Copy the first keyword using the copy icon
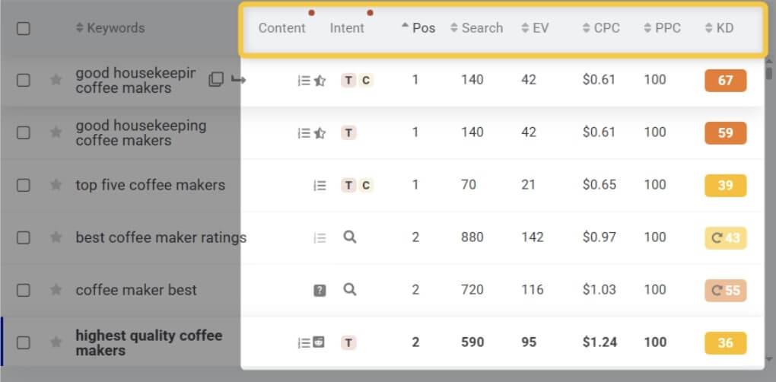Image resolution: width=776 pixels, height=382 pixels. click(216, 79)
